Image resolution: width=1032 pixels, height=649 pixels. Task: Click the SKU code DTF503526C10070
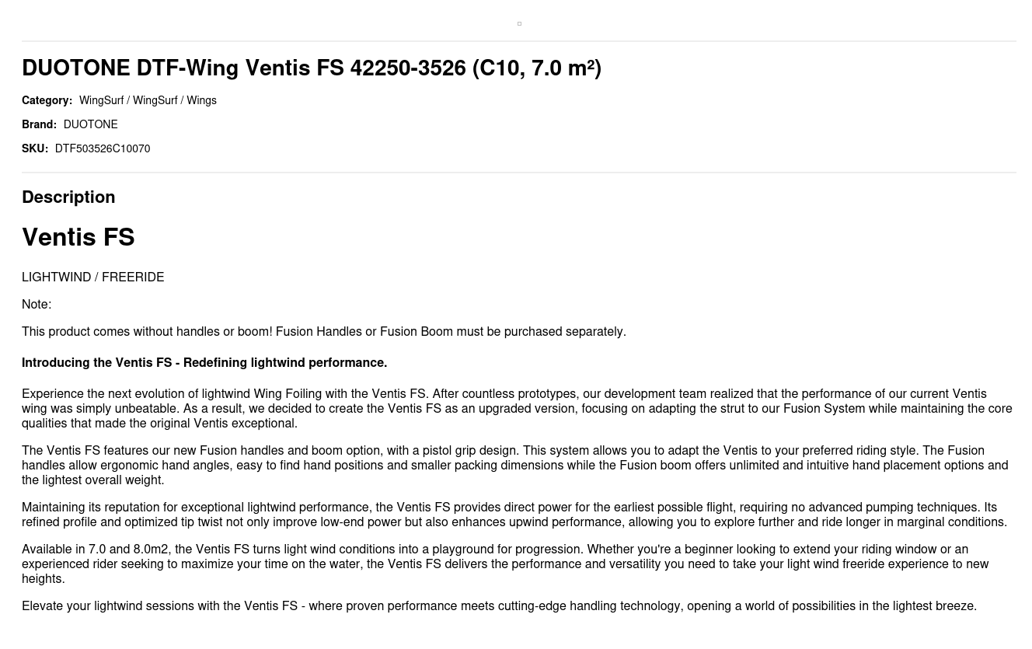(103, 149)
